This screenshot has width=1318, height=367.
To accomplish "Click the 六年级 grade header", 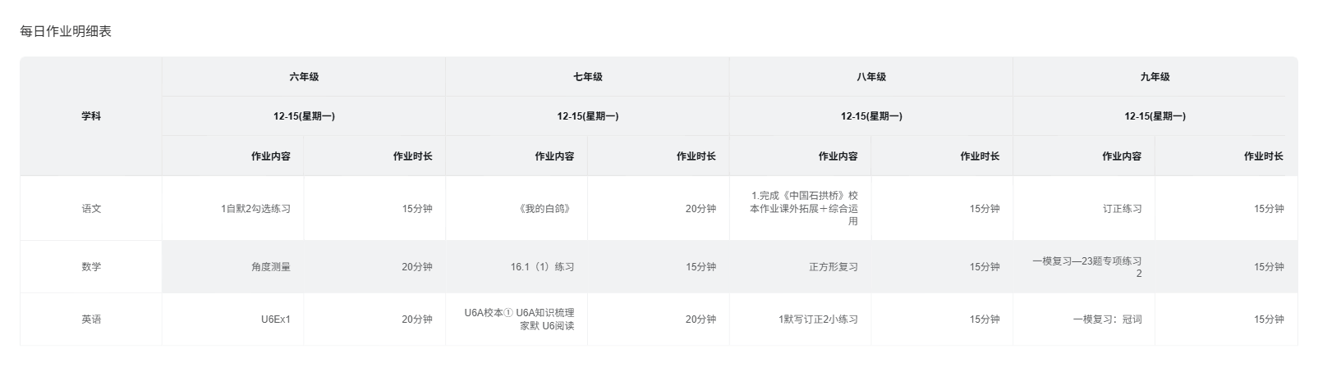I will (x=304, y=77).
